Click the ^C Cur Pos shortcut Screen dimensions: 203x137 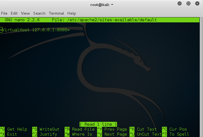[x=174, y=129]
